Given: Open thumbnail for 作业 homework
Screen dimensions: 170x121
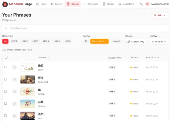Looking at the screenshot, I should point(28,80).
